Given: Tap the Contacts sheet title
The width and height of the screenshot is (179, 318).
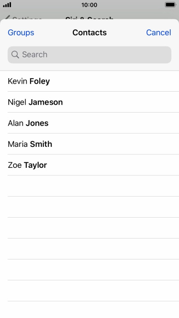Looking at the screenshot, I should click(x=90, y=33).
